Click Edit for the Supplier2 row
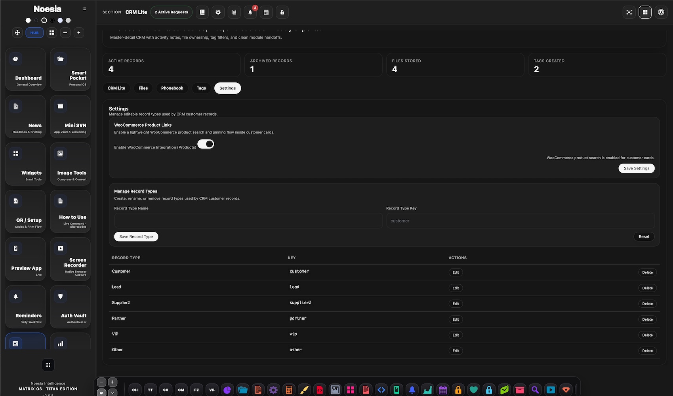This screenshot has height=396, width=673. [x=456, y=304]
